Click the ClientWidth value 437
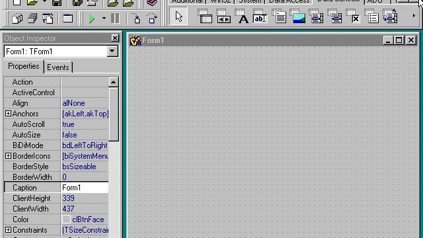The width and height of the screenshot is (423, 238). tap(68, 209)
